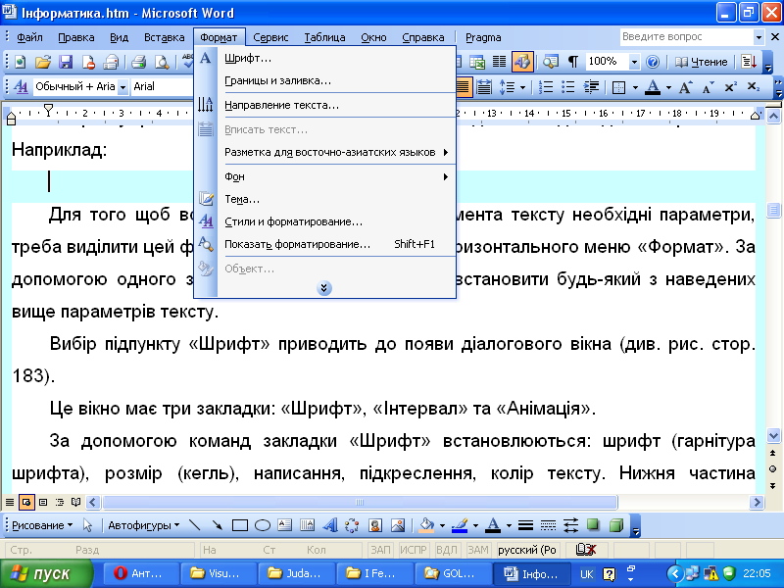Toggle subscript formatting
Viewport: 784px width, 588px height.
tap(754, 87)
